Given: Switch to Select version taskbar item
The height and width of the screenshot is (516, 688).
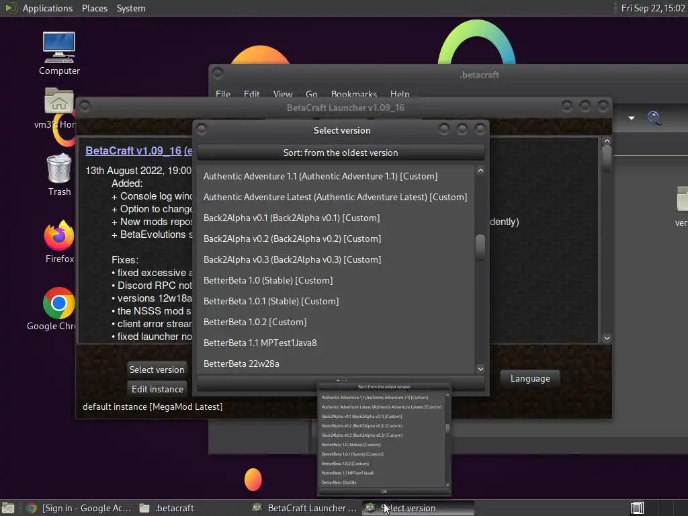Looking at the screenshot, I should tap(418, 508).
